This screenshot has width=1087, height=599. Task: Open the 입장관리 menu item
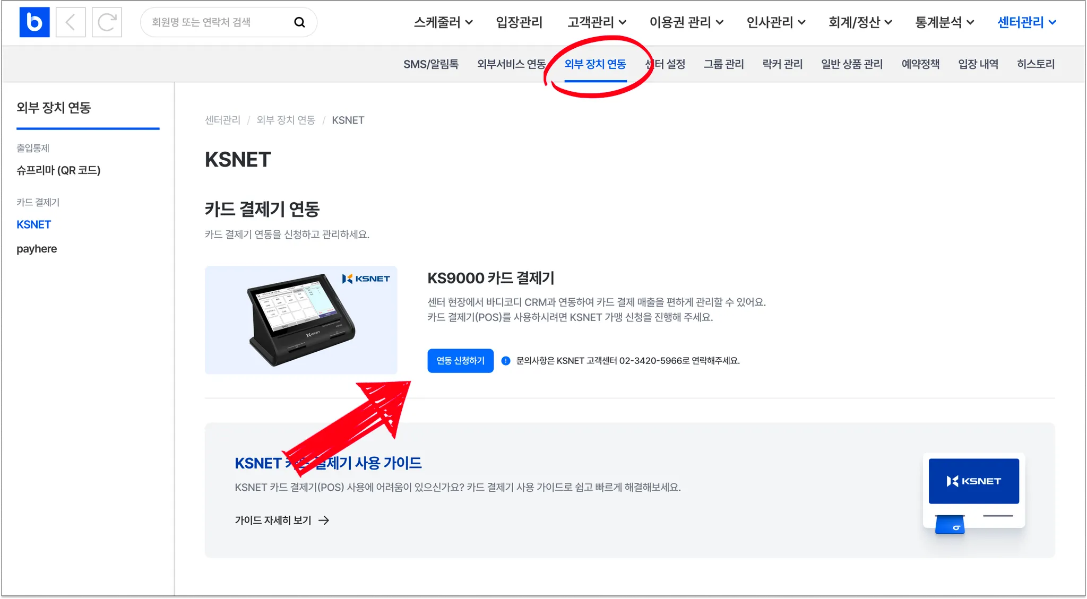click(x=519, y=22)
